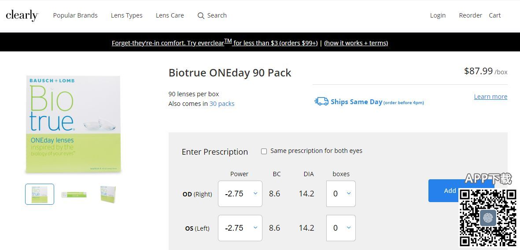Go to the Reorder page
The height and width of the screenshot is (250, 520).
pyautogui.click(x=470, y=15)
